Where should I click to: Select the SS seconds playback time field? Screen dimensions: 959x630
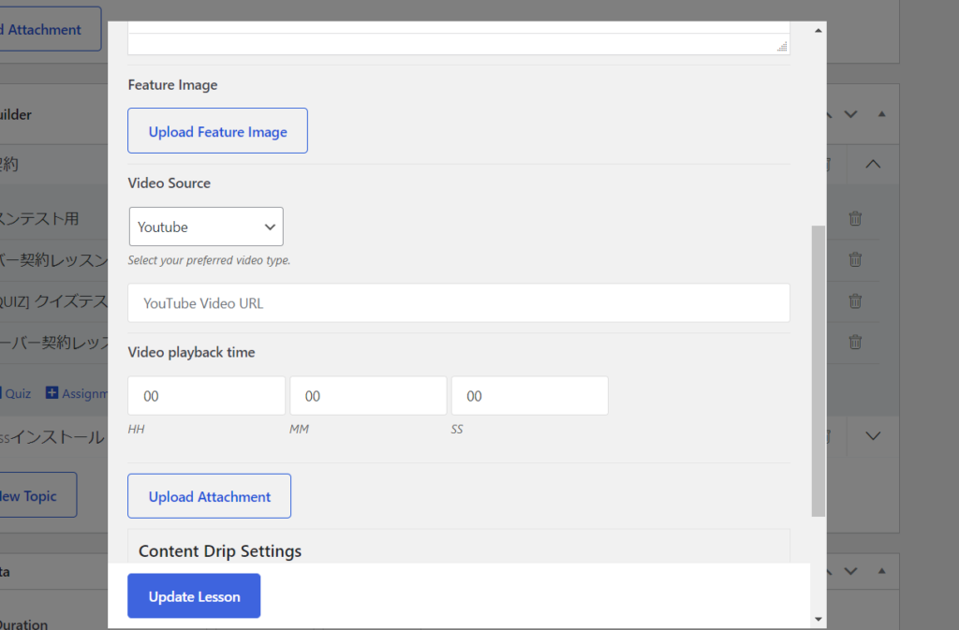tap(529, 396)
